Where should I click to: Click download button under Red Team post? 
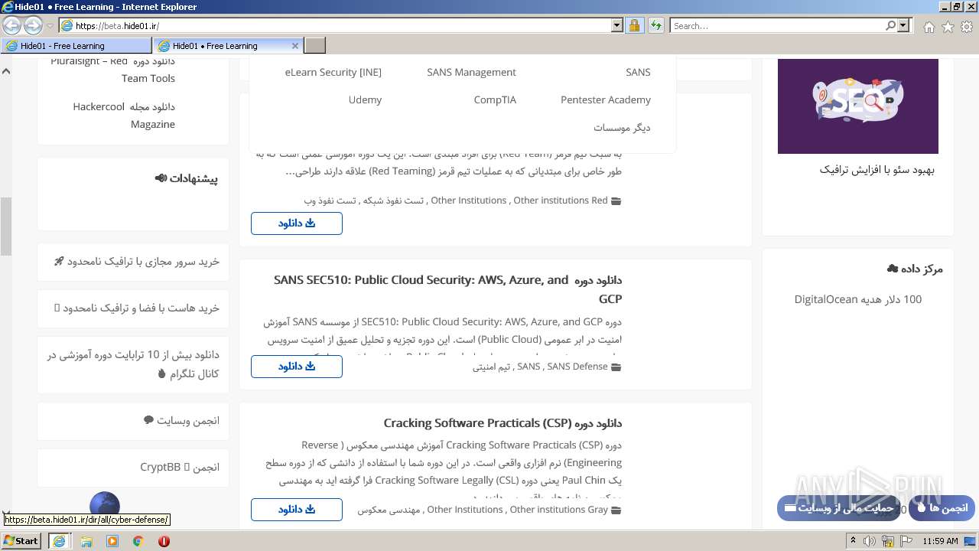(297, 223)
